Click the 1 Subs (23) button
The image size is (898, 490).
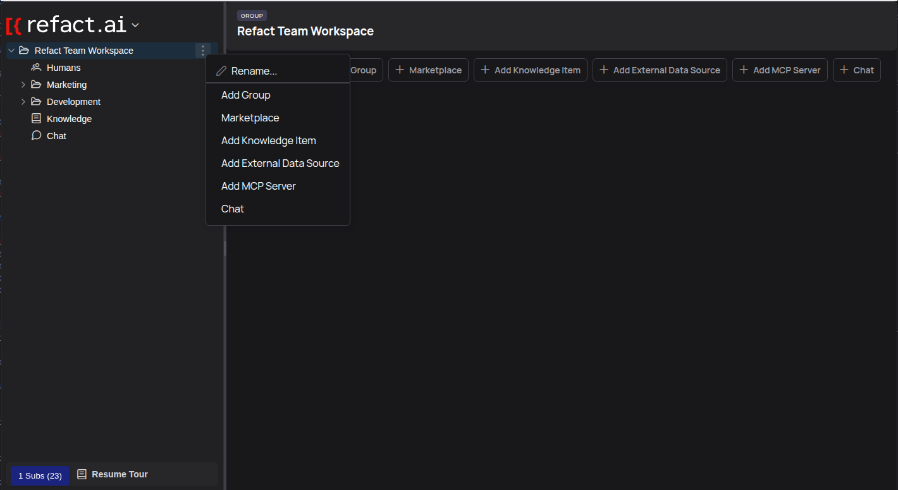39,475
